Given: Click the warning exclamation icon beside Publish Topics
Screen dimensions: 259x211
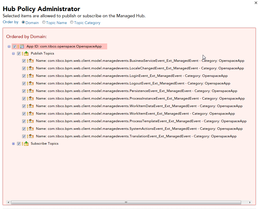Looking at the screenshot, I should click(x=22, y=53).
